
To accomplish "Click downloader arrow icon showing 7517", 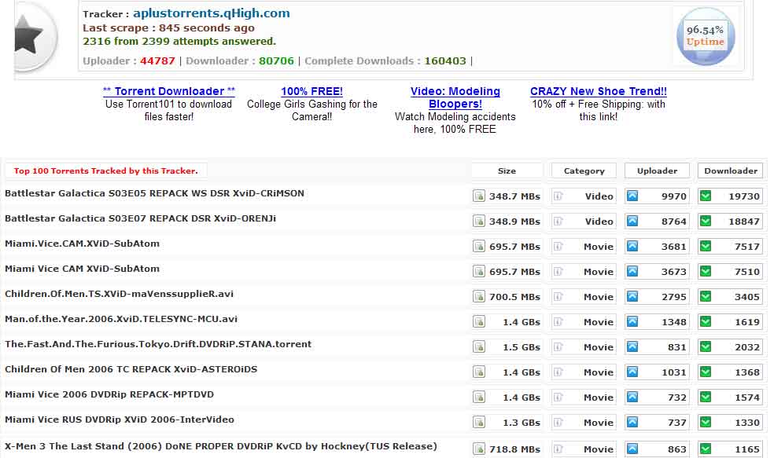I will click(706, 247).
